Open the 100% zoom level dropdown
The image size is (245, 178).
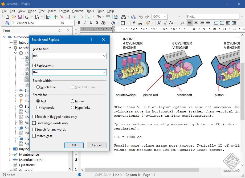(x=165, y=17)
